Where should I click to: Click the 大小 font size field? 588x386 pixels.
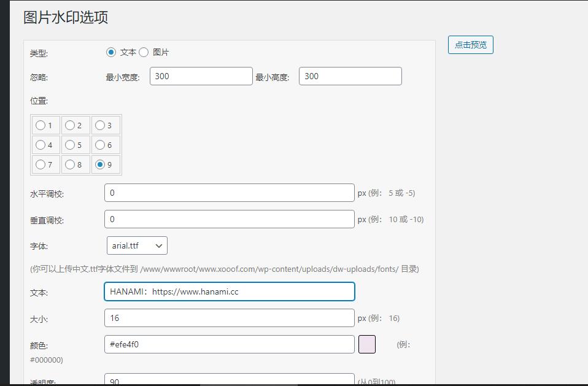coord(229,318)
